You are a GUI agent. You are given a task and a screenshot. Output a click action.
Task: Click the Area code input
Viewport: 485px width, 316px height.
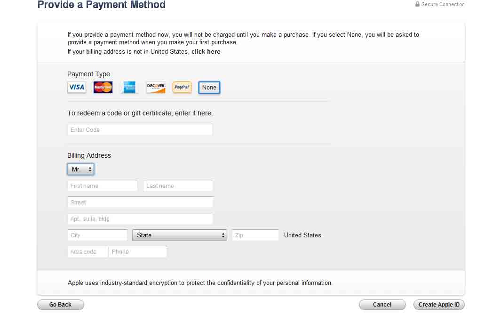(x=88, y=251)
